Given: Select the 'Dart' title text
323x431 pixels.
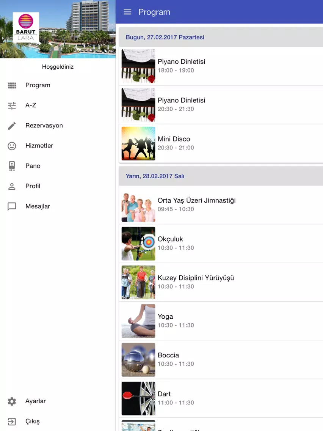Looking at the screenshot, I should coord(164,394).
